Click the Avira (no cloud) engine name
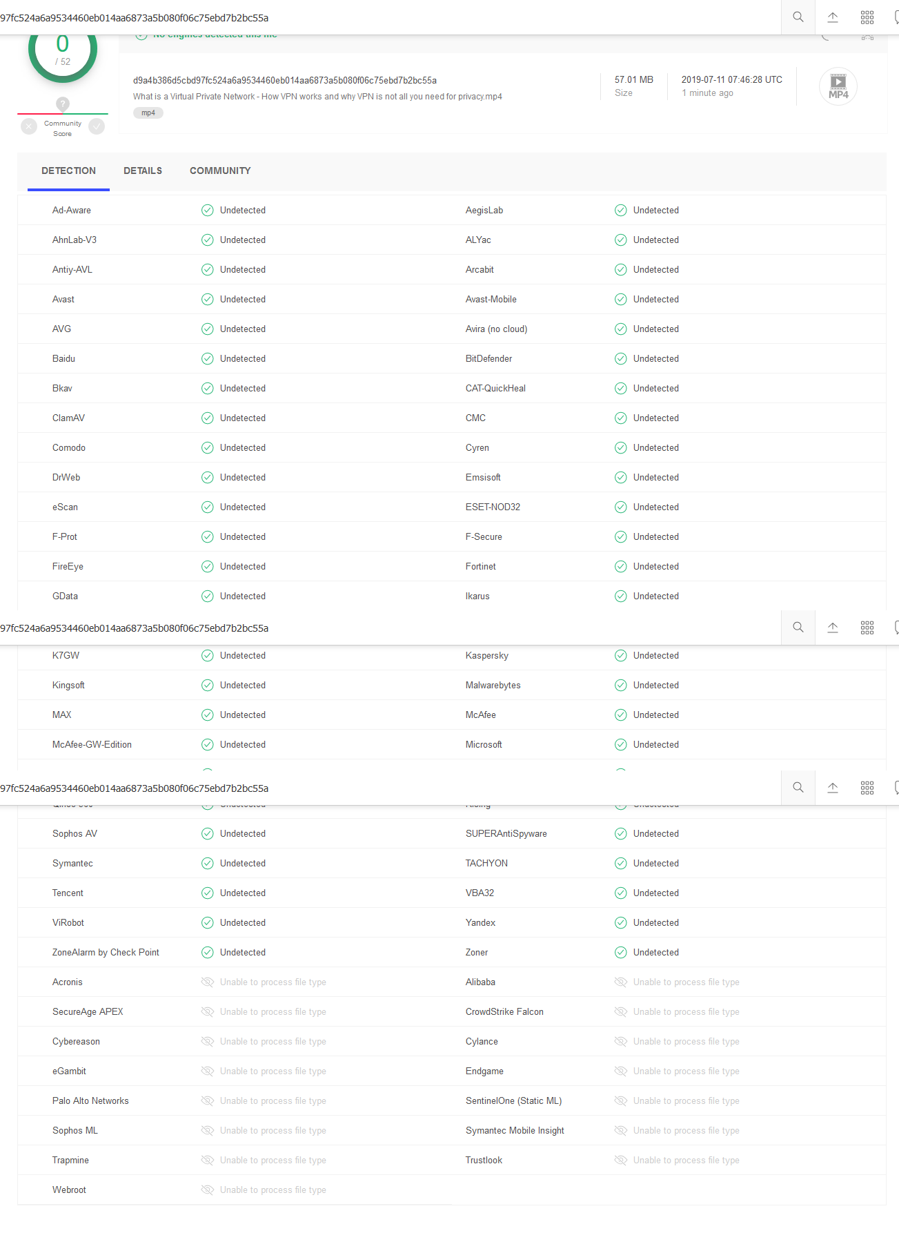This screenshot has width=899, height=1242. [x=496, y=329]
